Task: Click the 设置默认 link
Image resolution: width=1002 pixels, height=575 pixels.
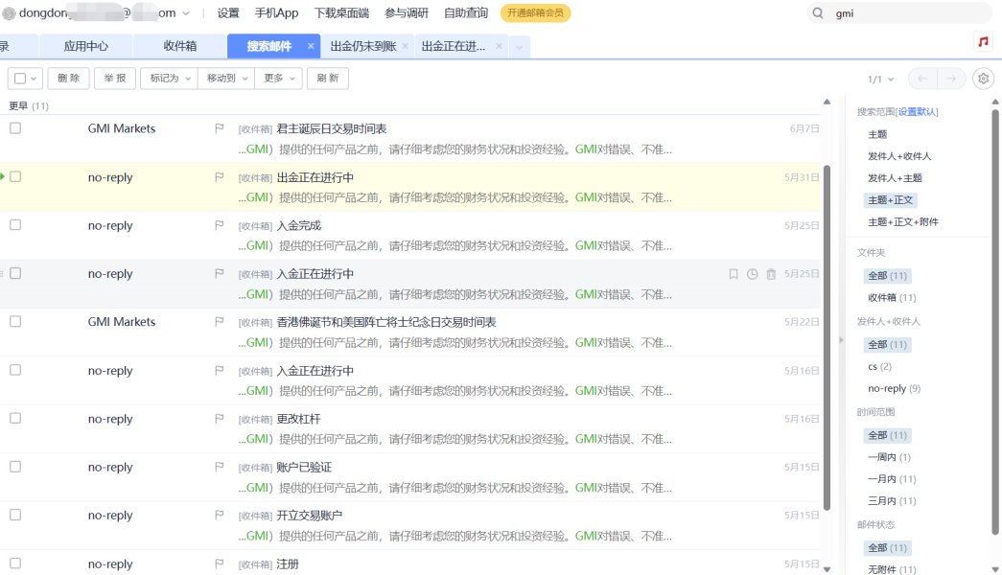Action: click(918, 112)
